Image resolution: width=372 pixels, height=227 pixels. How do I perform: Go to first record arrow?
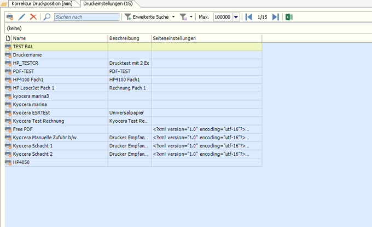point(248,17)
